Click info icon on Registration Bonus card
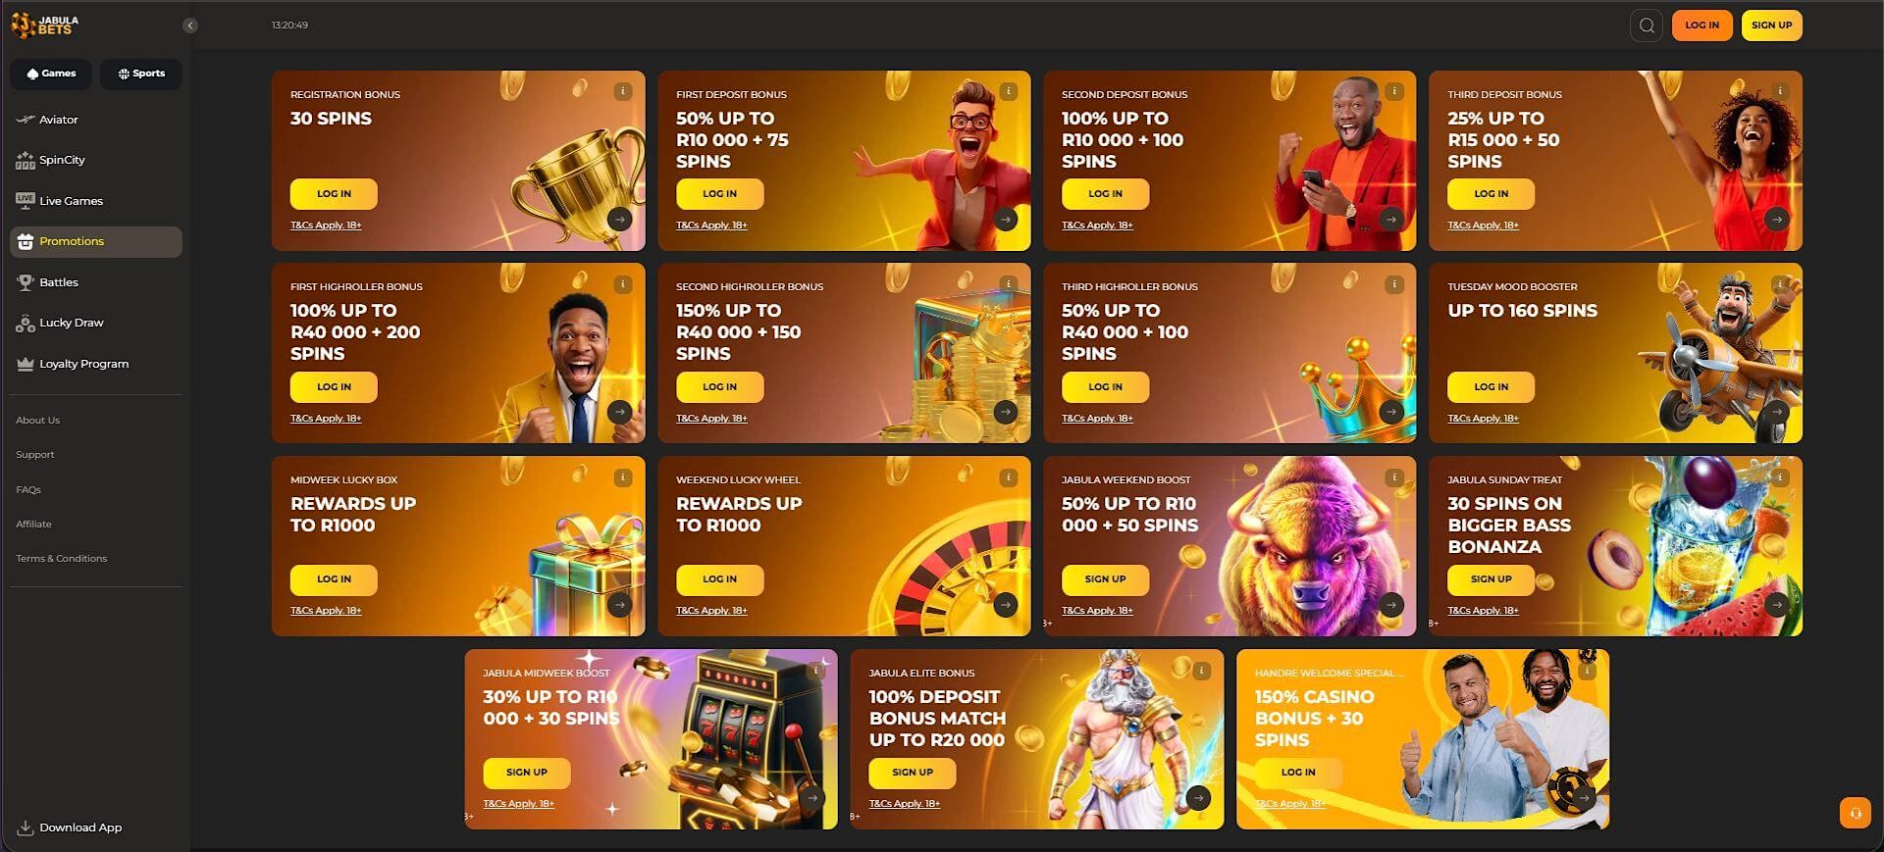 pos(622,91)
